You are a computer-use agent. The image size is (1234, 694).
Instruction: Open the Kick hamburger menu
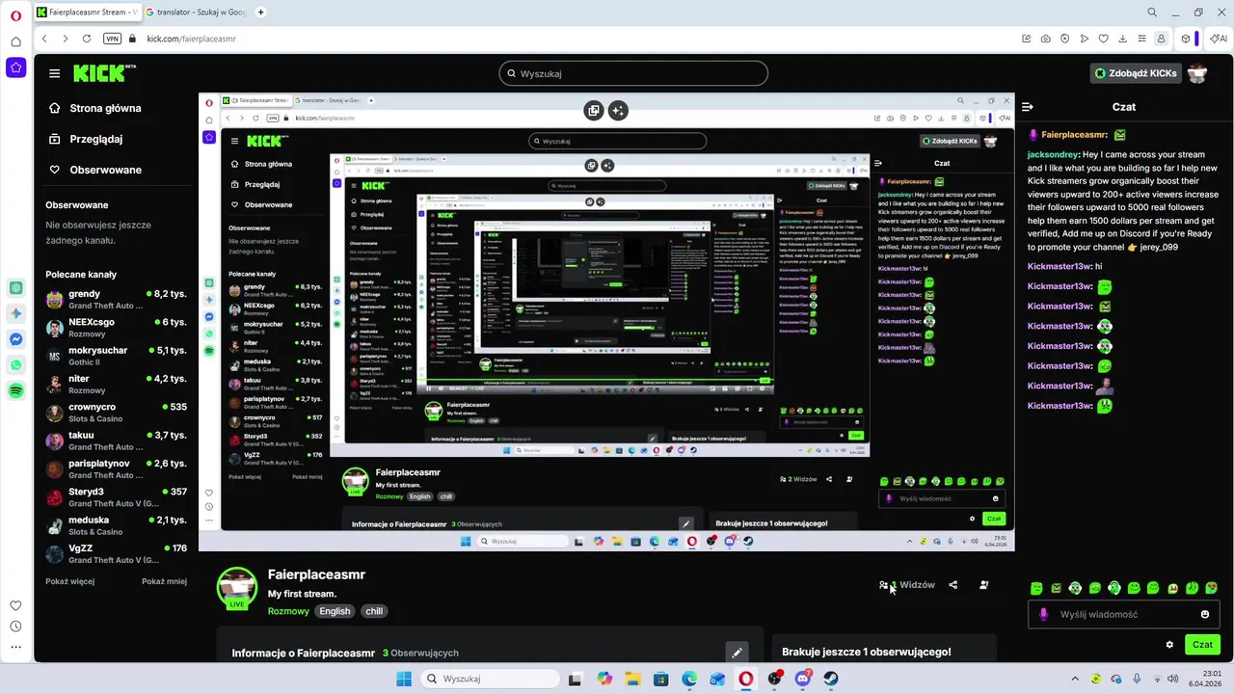55,73
